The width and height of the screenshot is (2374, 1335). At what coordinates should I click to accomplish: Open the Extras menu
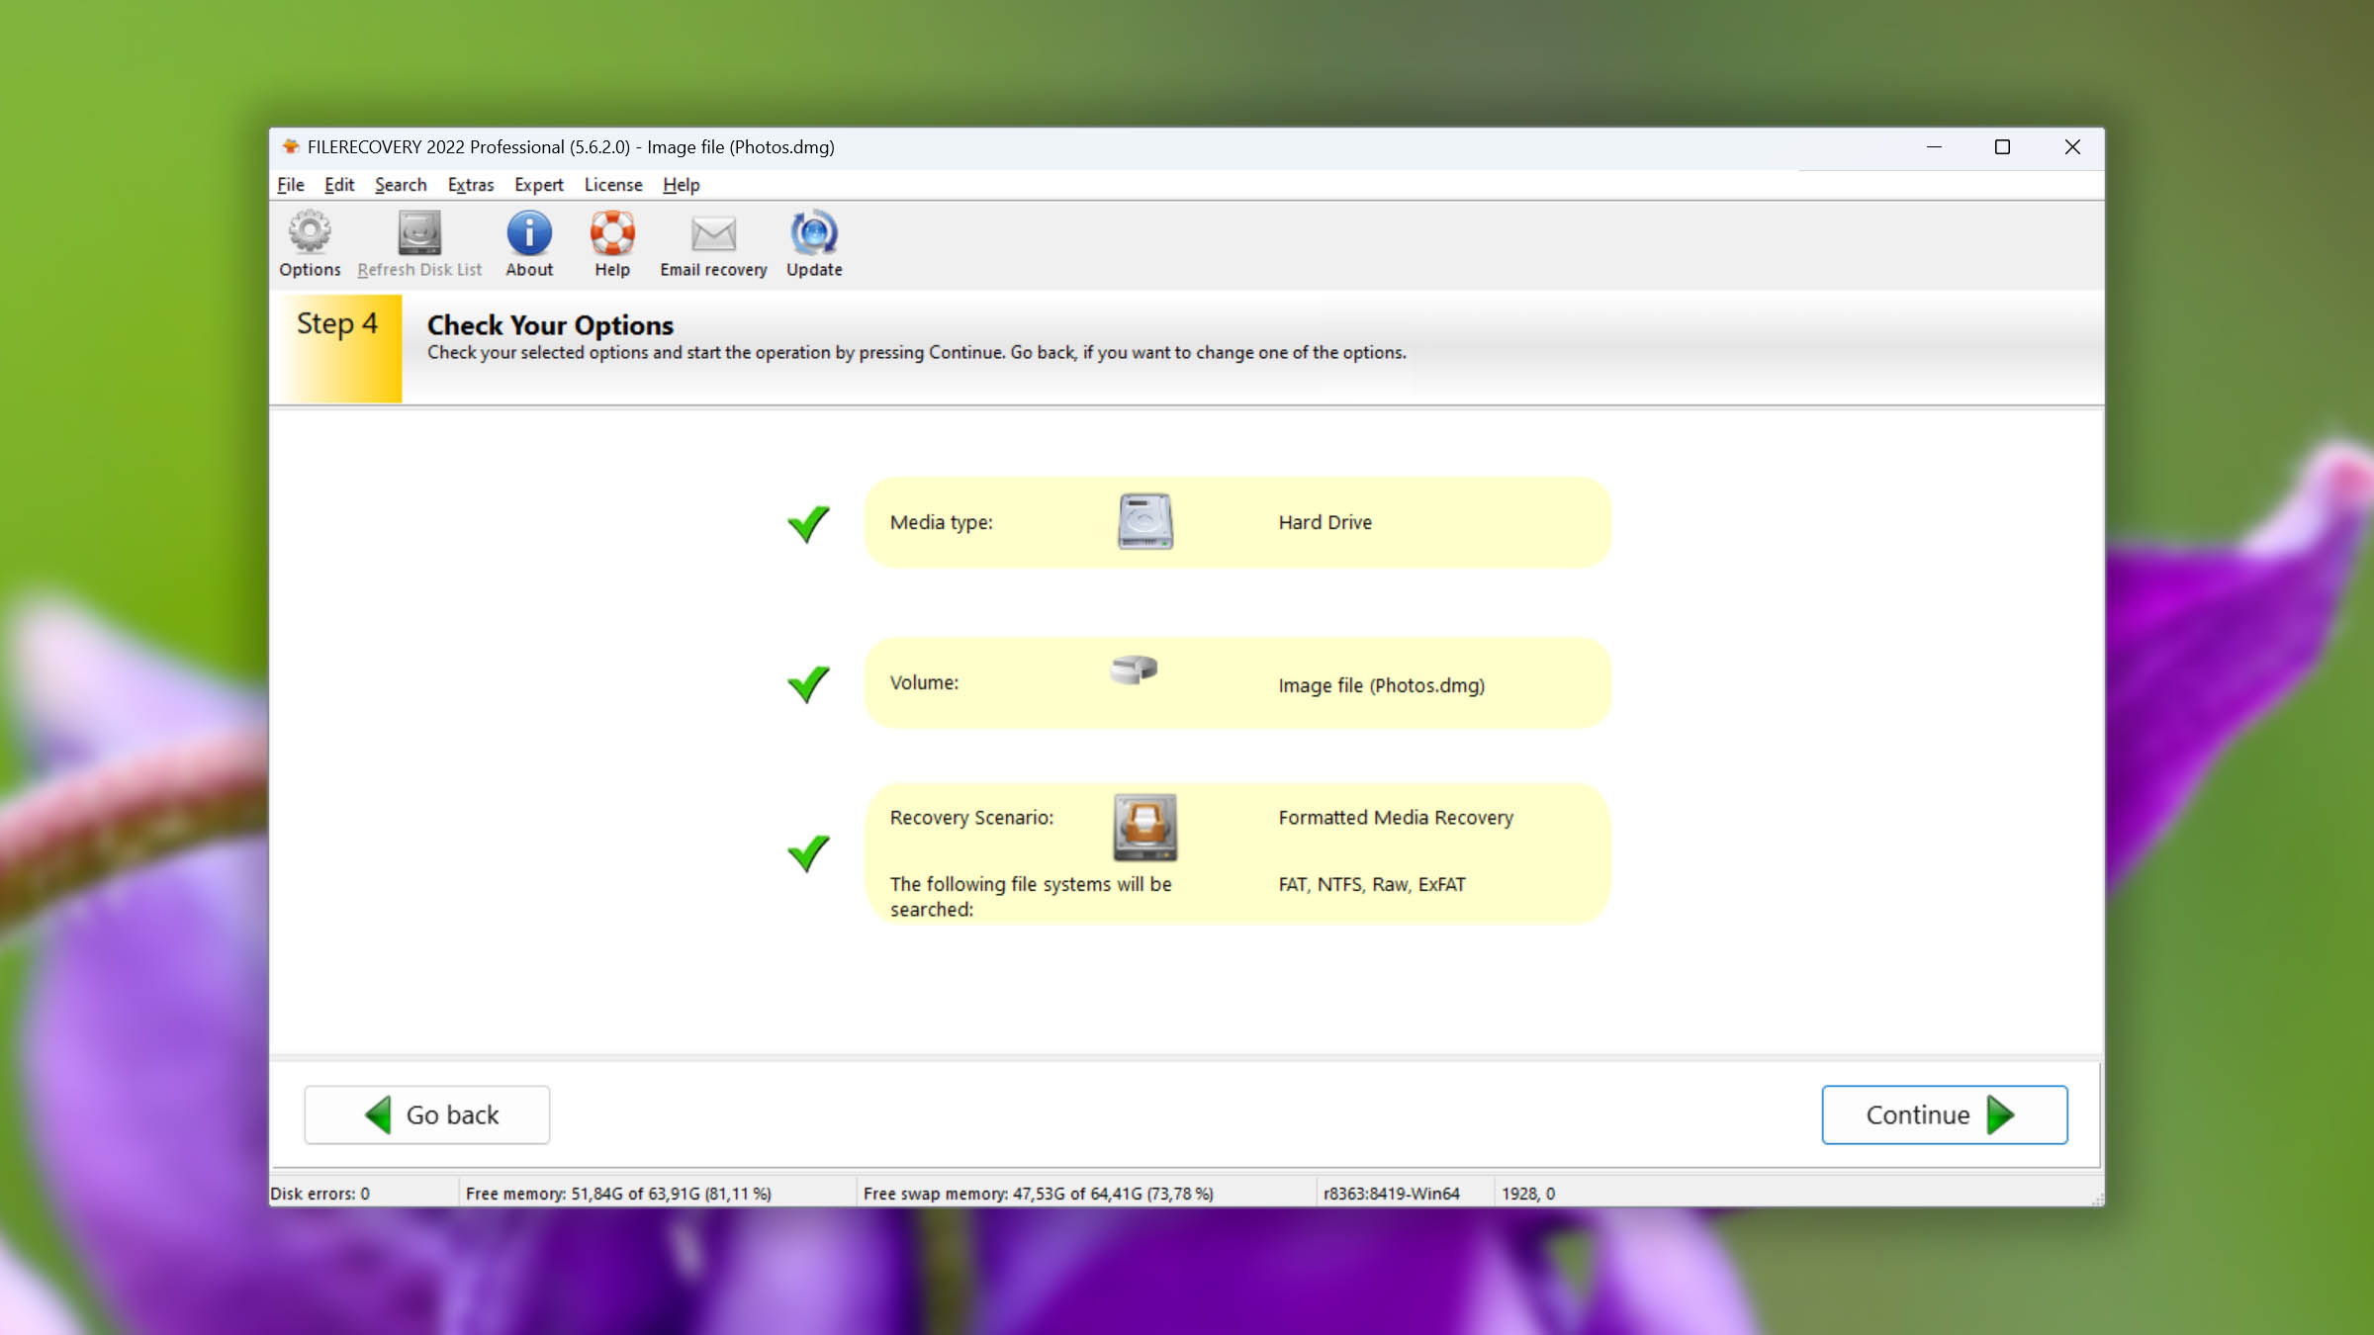pos(471,185)
